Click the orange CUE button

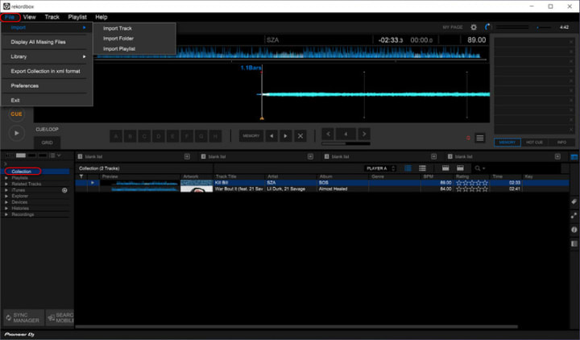tap(16, 114)
